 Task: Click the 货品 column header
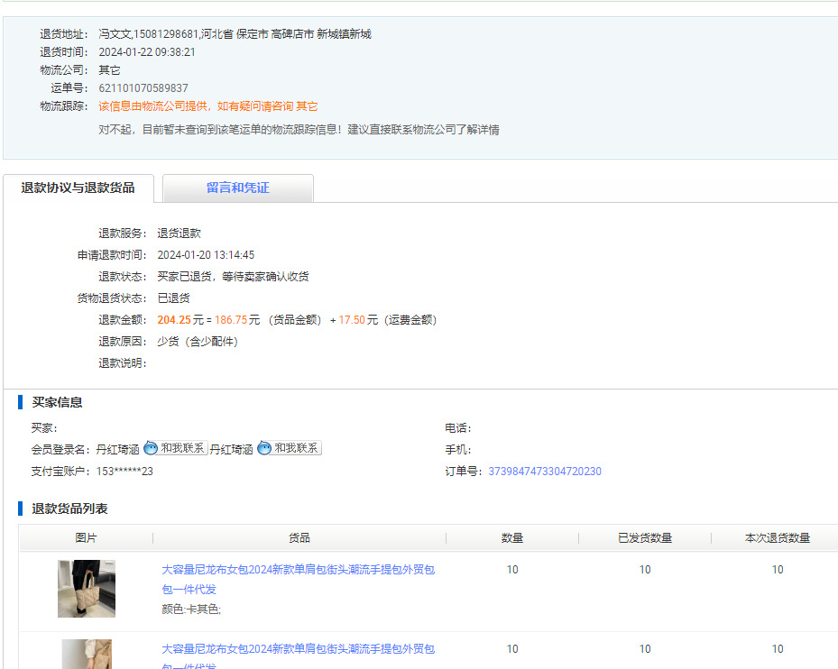tap(299, 538)
